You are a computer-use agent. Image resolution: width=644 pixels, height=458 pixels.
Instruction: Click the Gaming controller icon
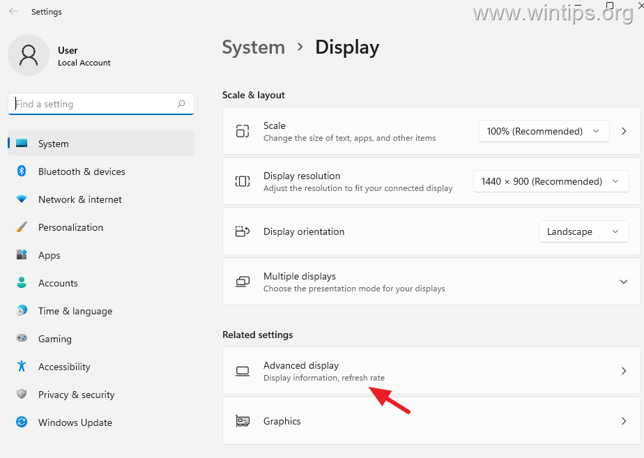22,338
